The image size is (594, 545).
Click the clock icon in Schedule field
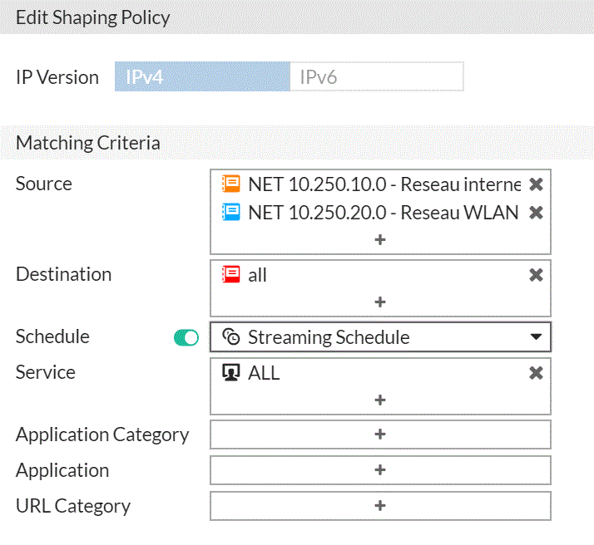click(231, 337)
